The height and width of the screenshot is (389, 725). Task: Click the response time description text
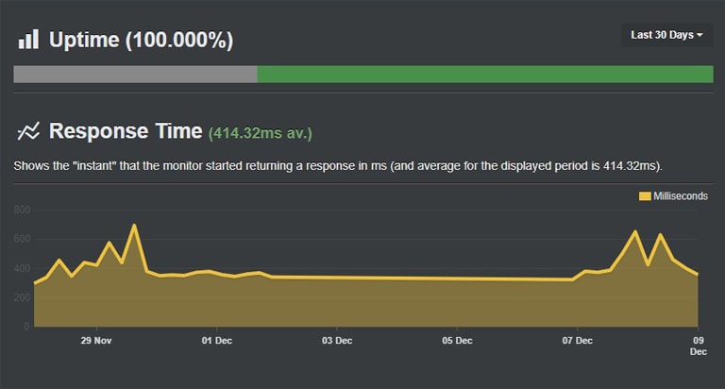pyautogui.click(x=338, y=166)
